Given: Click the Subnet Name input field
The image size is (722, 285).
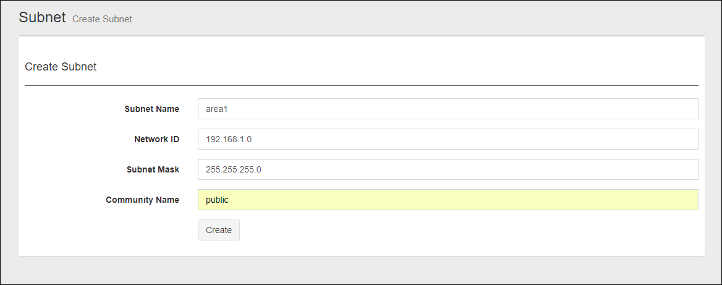Looking at the screenshot, I should [x=448, y=109].
